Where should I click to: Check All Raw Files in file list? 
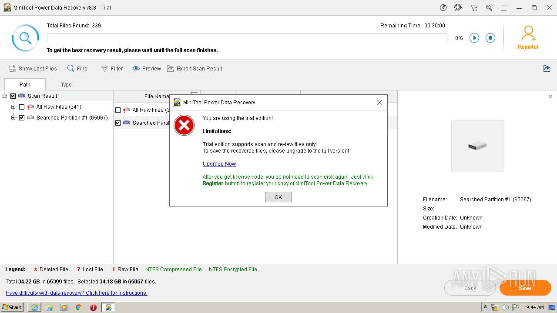[x=118, y=110]
